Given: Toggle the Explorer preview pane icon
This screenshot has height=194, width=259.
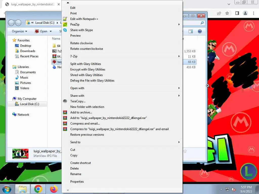Looking at the screenshot, I should 191,31.
